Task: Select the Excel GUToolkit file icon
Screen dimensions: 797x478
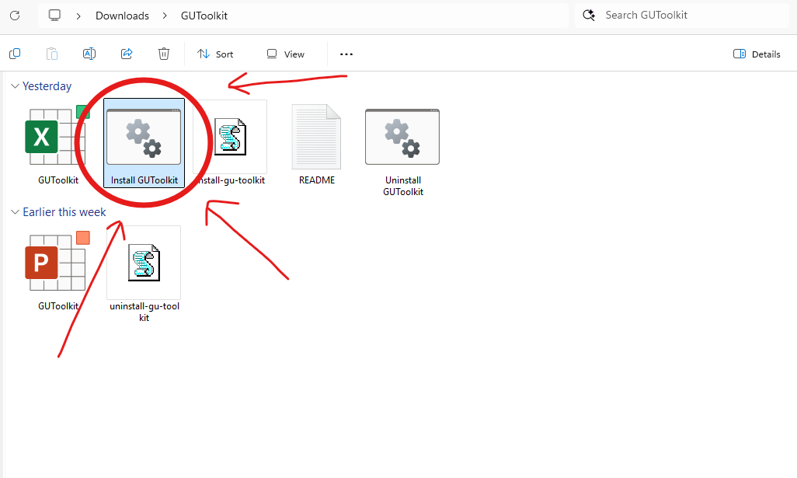Action: 57,134
